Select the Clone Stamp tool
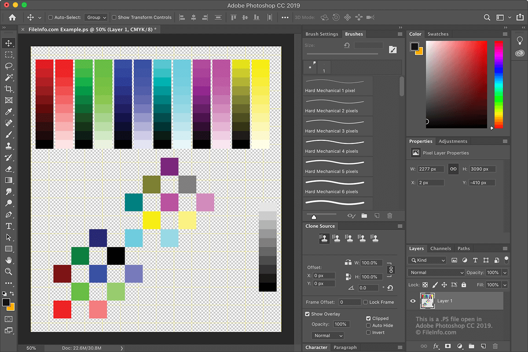528x352 pixels. point(9,146)
